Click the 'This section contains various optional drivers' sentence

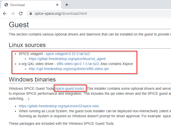pos(90,34)
